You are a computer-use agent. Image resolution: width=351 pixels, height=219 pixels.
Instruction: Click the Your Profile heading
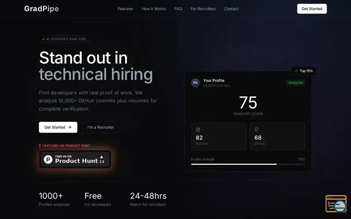pos(214,81)
